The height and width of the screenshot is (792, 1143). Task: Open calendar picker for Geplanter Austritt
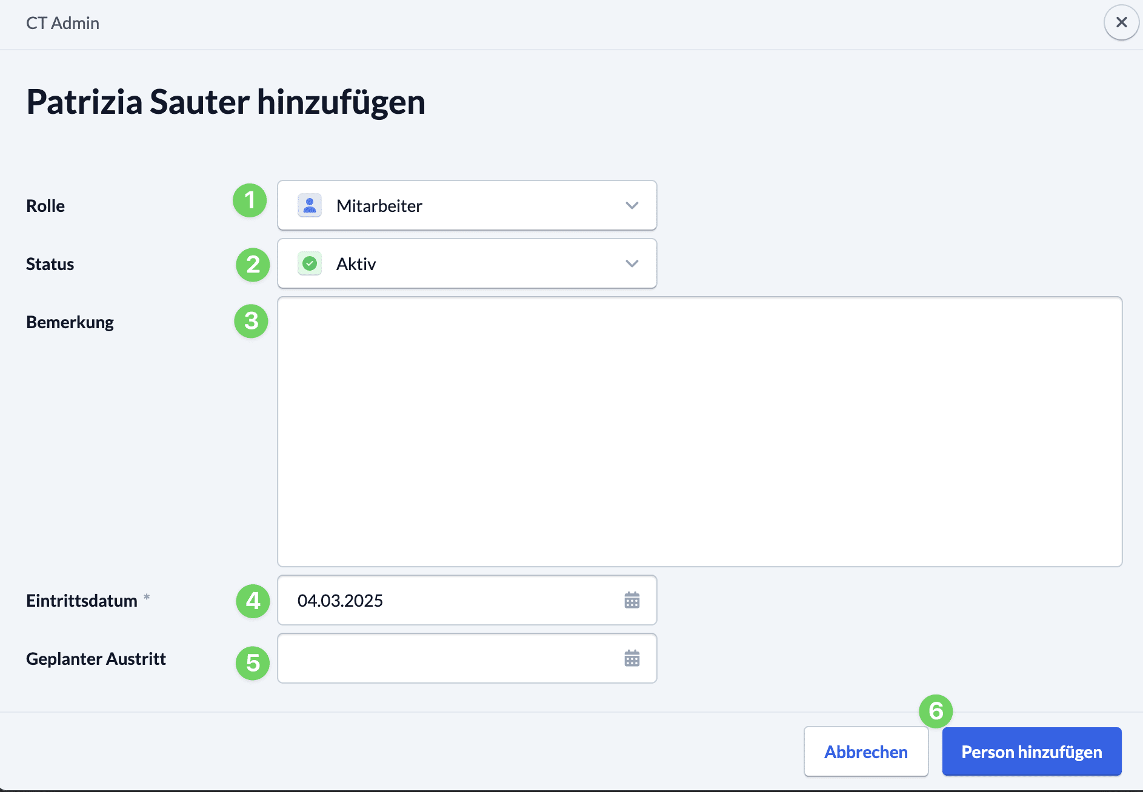631,658
